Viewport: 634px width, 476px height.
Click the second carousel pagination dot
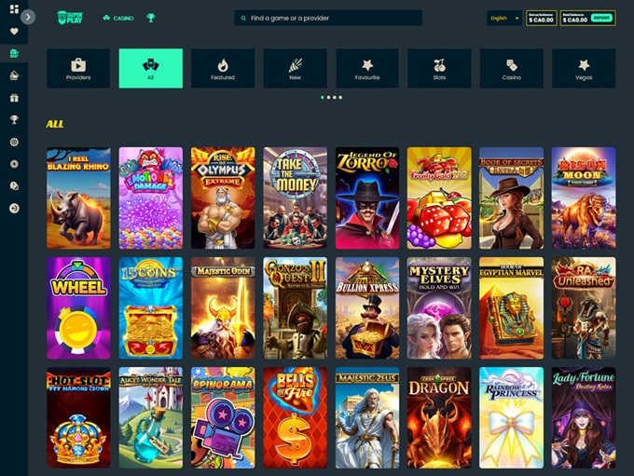328,97
